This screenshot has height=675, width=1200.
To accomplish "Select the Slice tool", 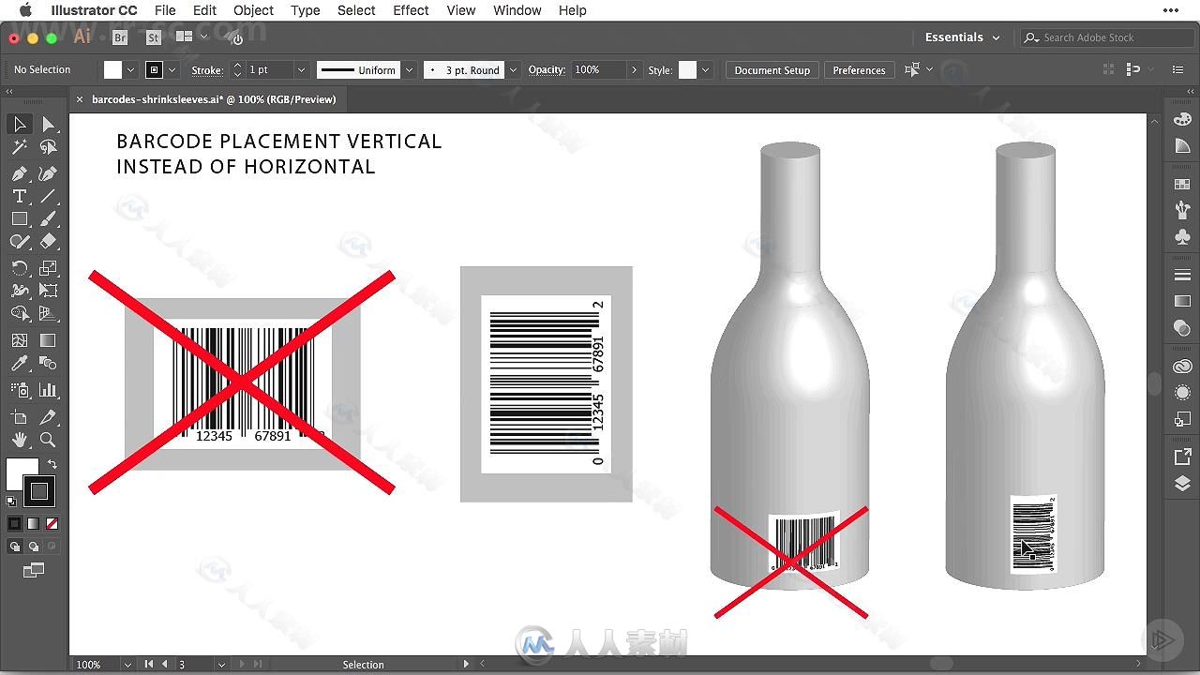I will pyautogui.click(x=48, y=417).
